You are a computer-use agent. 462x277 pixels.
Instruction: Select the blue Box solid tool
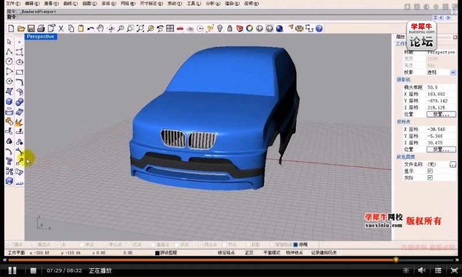(x=9, y=102)
